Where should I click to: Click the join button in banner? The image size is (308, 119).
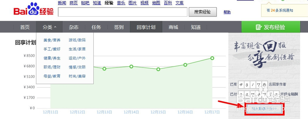coord(264,109)
